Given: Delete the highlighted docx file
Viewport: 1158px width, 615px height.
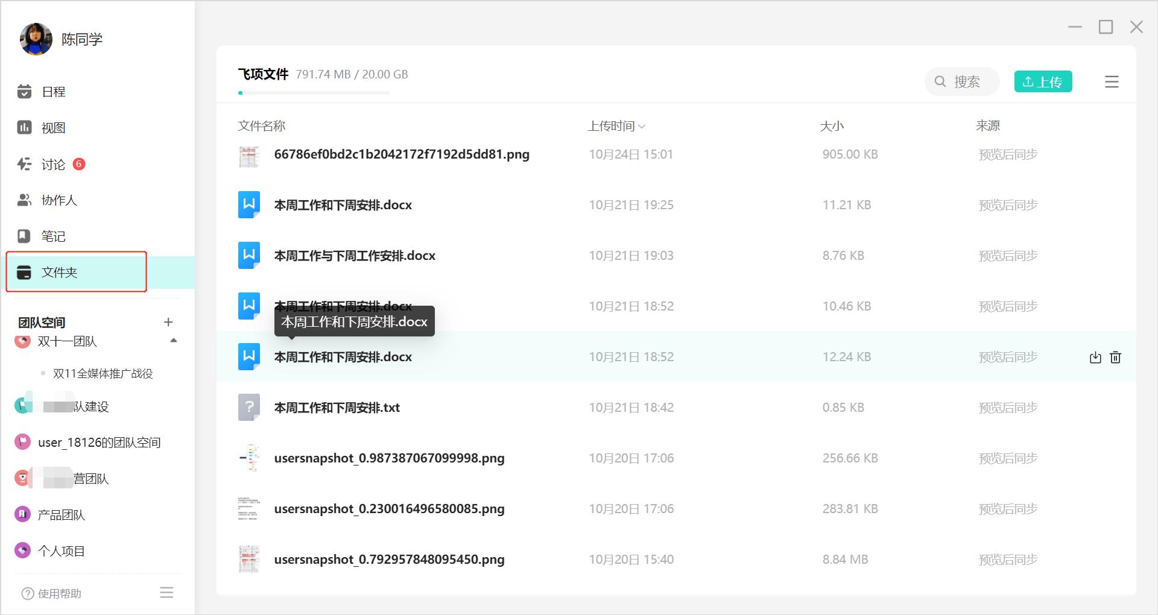Looking at the screenshot, I should [x=1115, y=357].
